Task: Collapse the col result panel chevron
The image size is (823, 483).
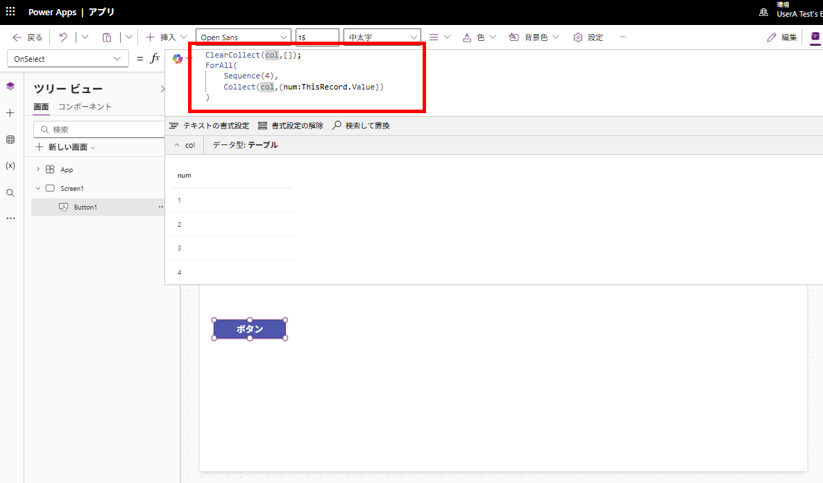Action: click(176, 144)
